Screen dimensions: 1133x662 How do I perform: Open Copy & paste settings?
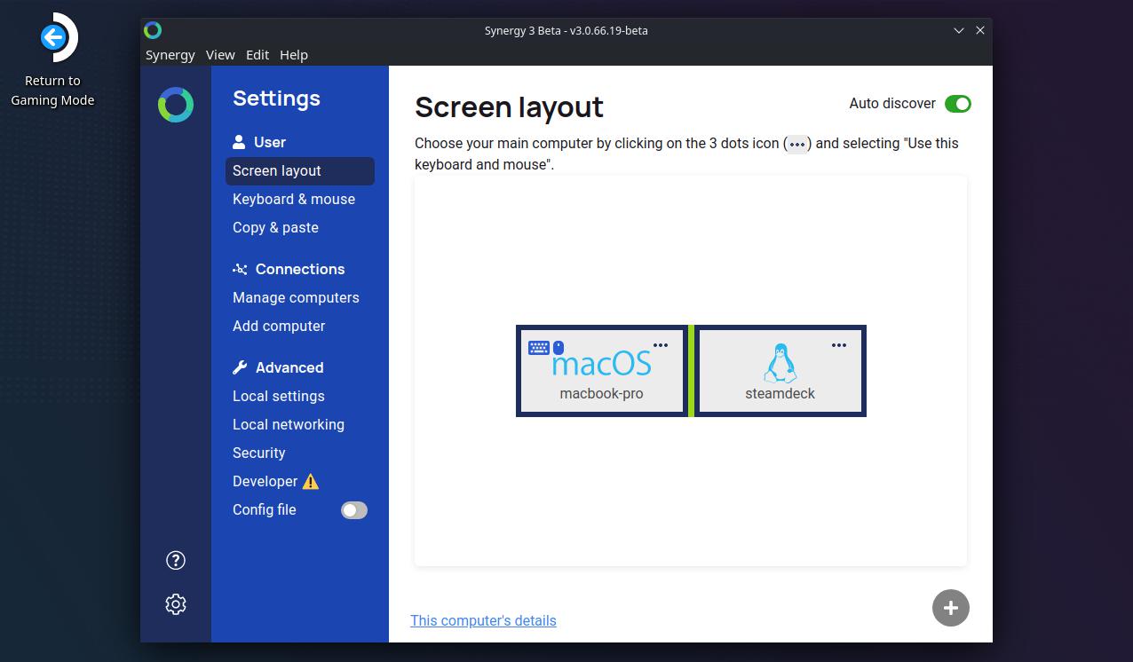pyautogui.click(x=275, y=227)
